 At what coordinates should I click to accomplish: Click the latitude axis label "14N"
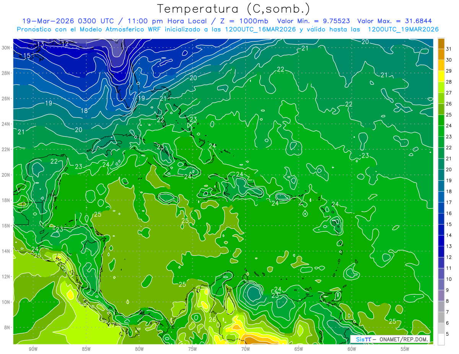6,251
